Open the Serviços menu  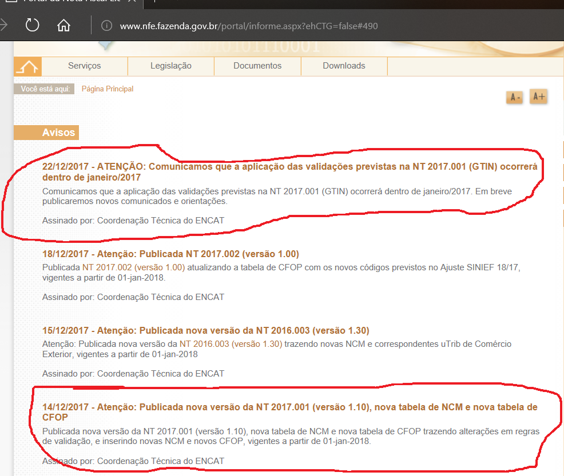tap(85, 66)
